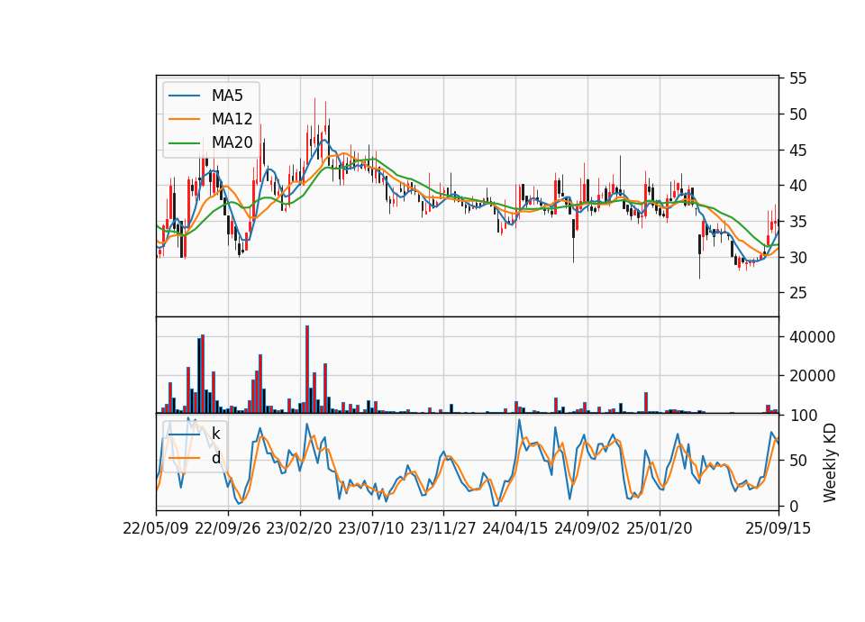Click the MA5 legend label

click(x=227, y=96)
